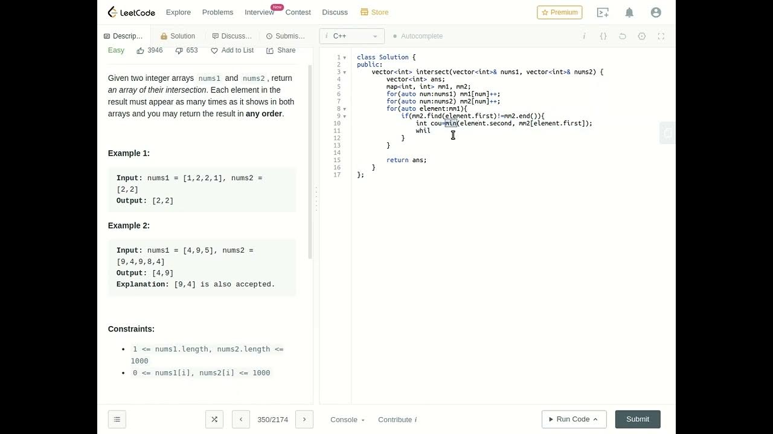Open Problems in top navigation

click(217, 12)
